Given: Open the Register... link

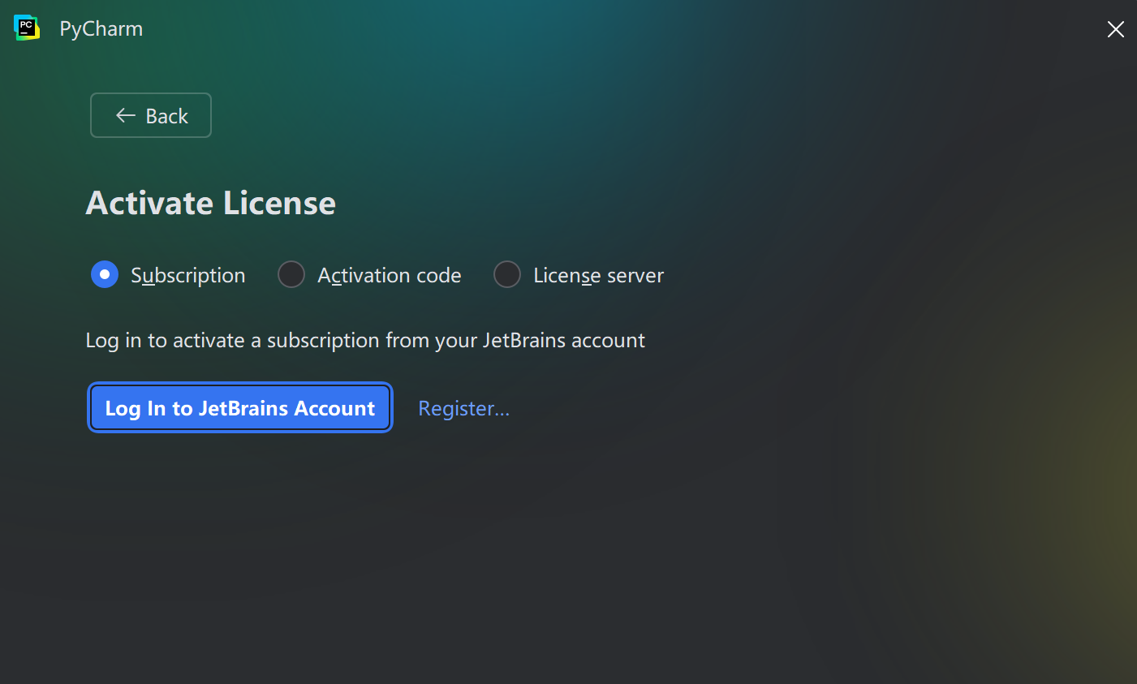Looking at the screenshot, I should pos(463,408).
